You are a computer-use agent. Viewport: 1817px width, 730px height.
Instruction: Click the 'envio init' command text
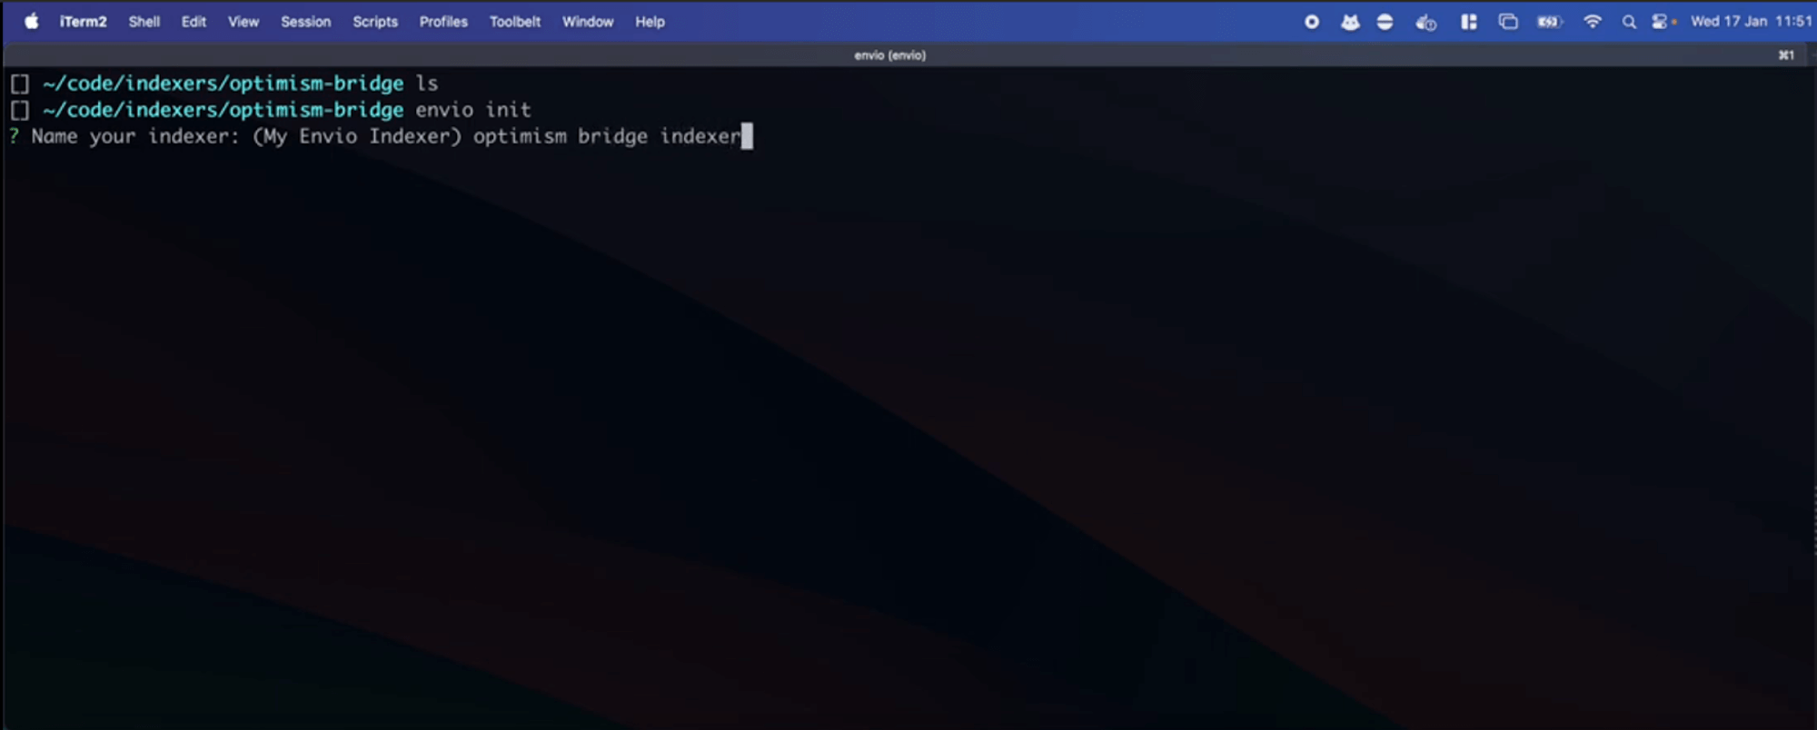click(x=473, y=110)
